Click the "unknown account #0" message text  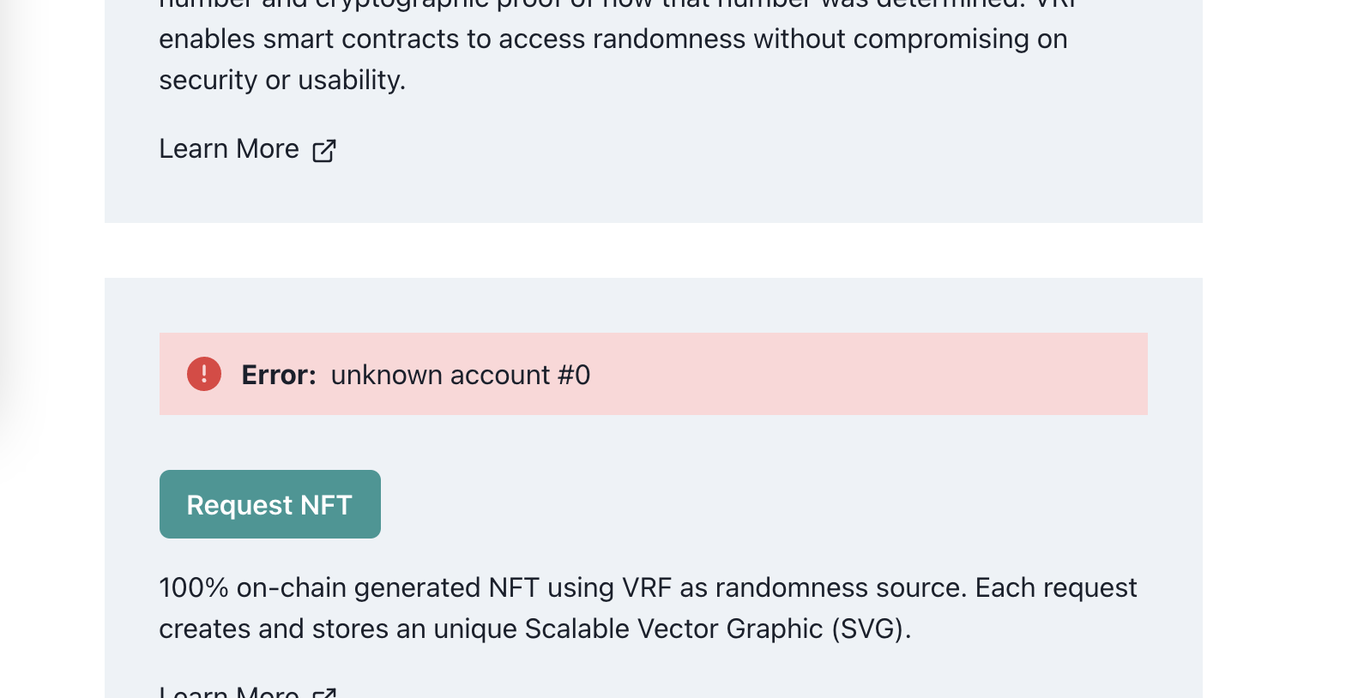[x=461, y=375]
